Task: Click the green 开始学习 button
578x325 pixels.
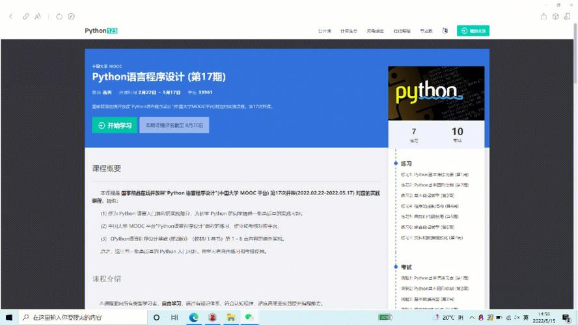Action: [115, 125]
